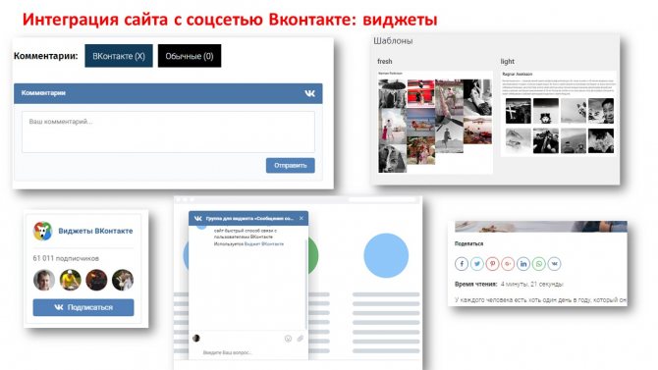The width and height of the screenshot is (658, 370).
Task: Click the Ваш комментарий text field
Action: (168, 132)
